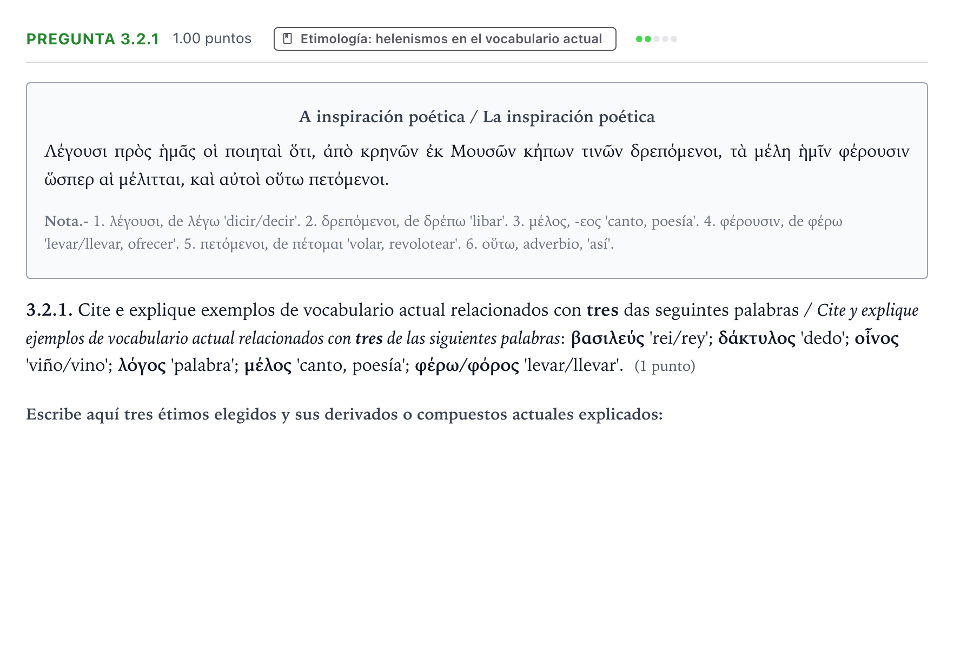Click the bold word 'βασιλεύς' in the question
Screen dimensions: 954x665
click(x=607, y=338)
